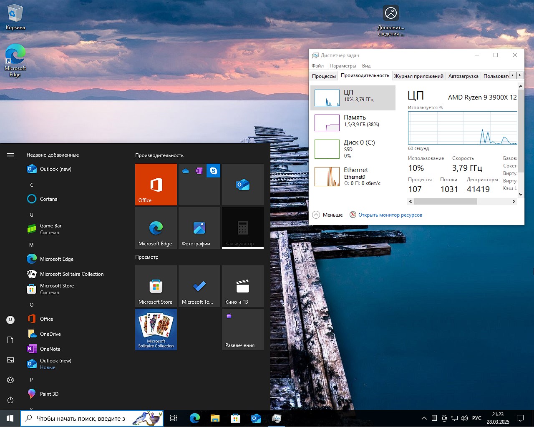Click Task View icon on taskbar
The height and width of the screenshot is (427, 534).
pyautogui.click(x=174, y=418)
